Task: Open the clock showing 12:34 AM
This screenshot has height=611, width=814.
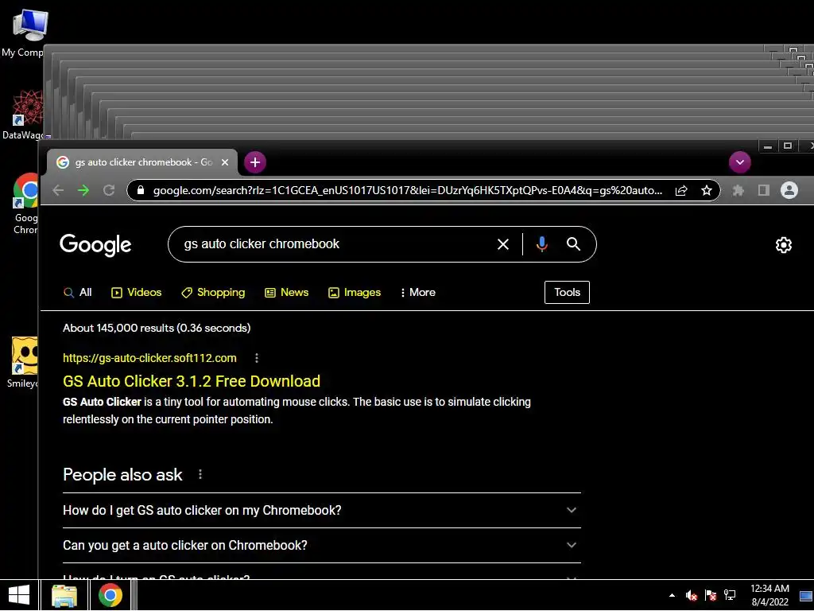Action: click(769, 595)
